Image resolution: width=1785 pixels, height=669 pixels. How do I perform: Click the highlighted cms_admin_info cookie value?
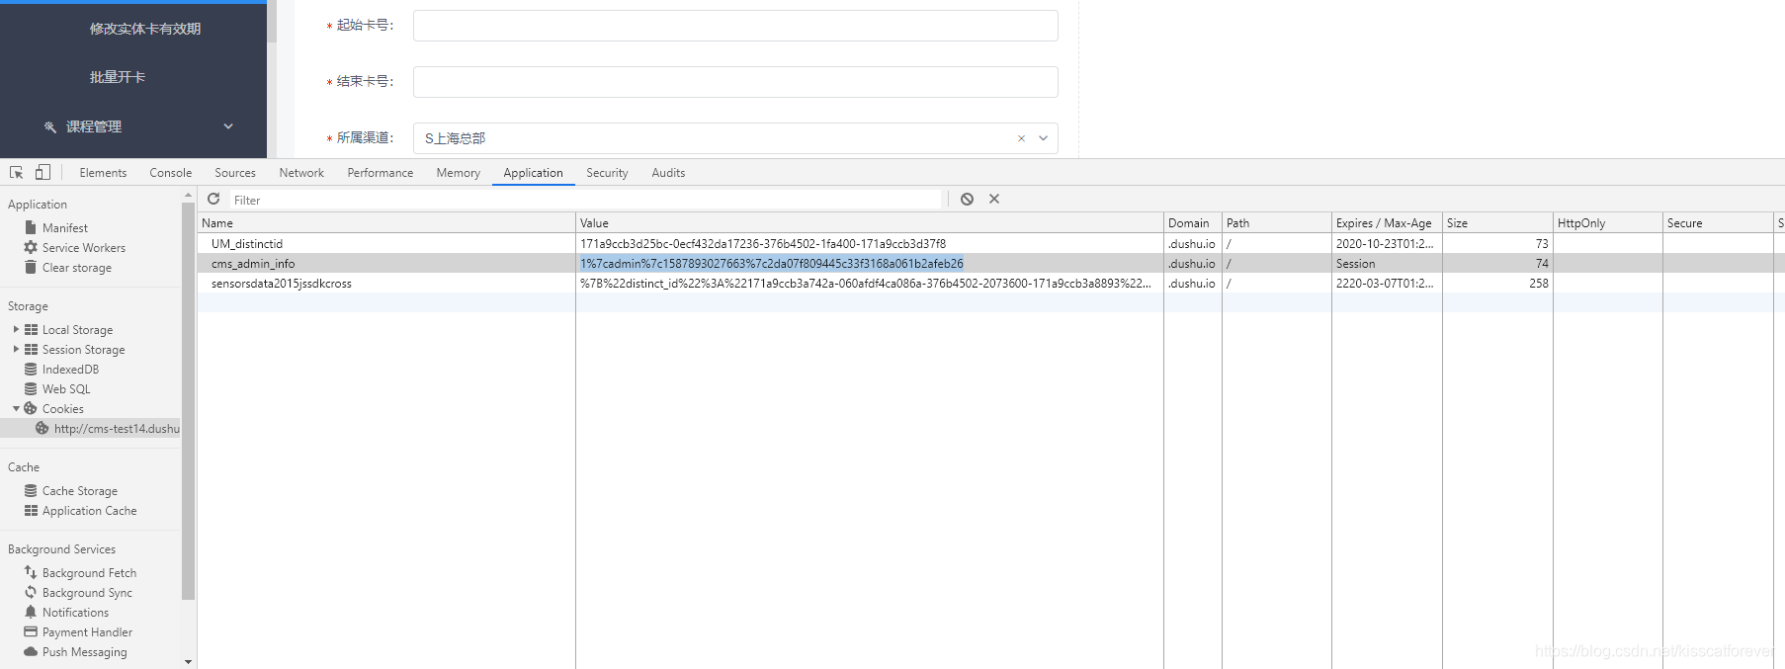pyautogui.click(x=772, y=264)
